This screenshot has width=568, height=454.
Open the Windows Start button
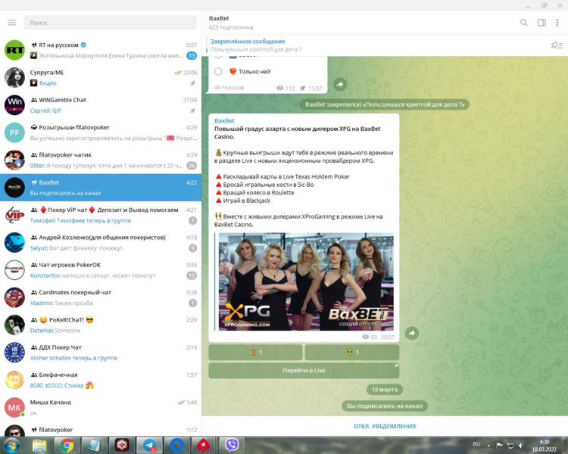click(11, 445)
